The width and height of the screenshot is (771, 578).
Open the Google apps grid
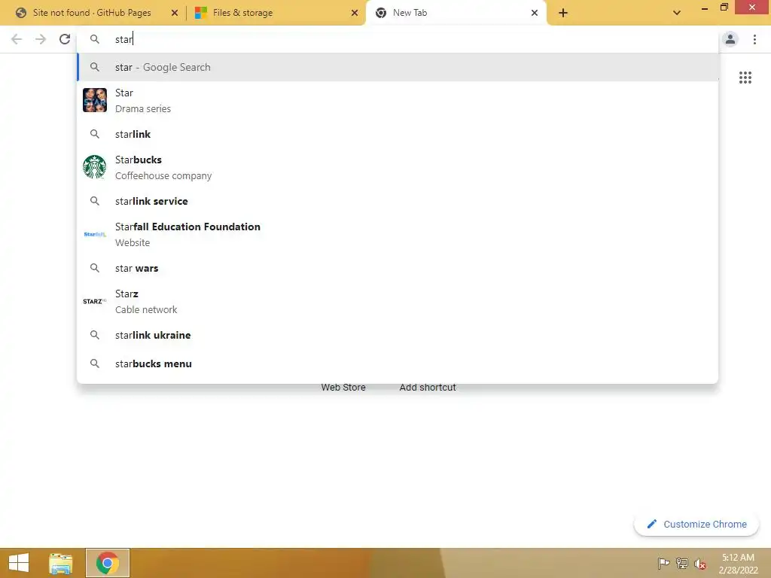(x=745, y=78)
